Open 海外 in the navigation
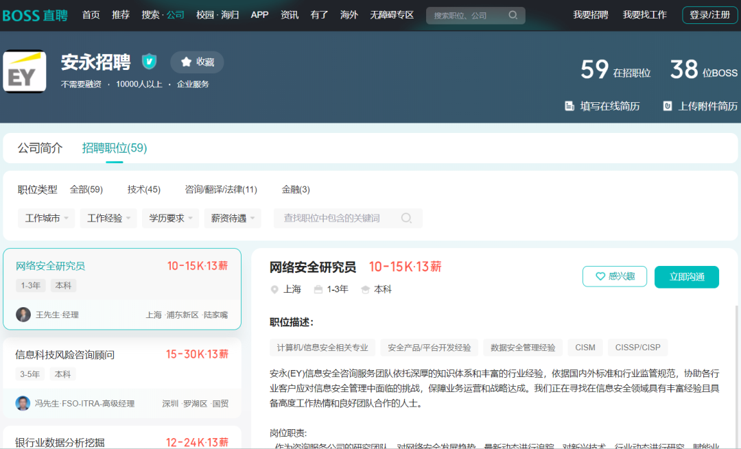This screenshot has width=741, height=449. pyautogui.click(x=349, y=15)
